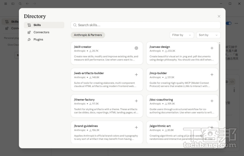Click the 233.3K download count on canvas-design
Image resolution: width=244 pixels, height=156 pixels.
170,51
